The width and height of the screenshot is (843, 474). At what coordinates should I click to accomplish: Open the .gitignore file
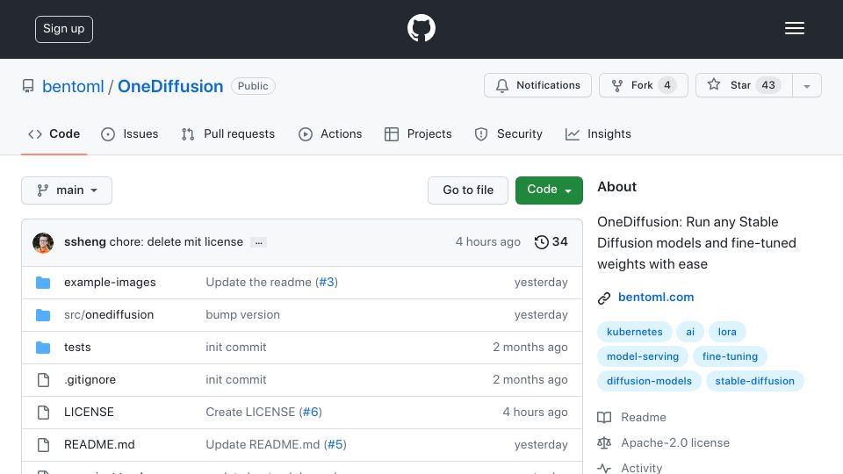[x=90, y=379]
